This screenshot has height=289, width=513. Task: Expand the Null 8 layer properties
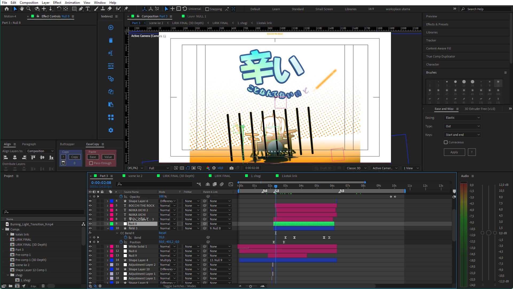(x=108, y=224)
